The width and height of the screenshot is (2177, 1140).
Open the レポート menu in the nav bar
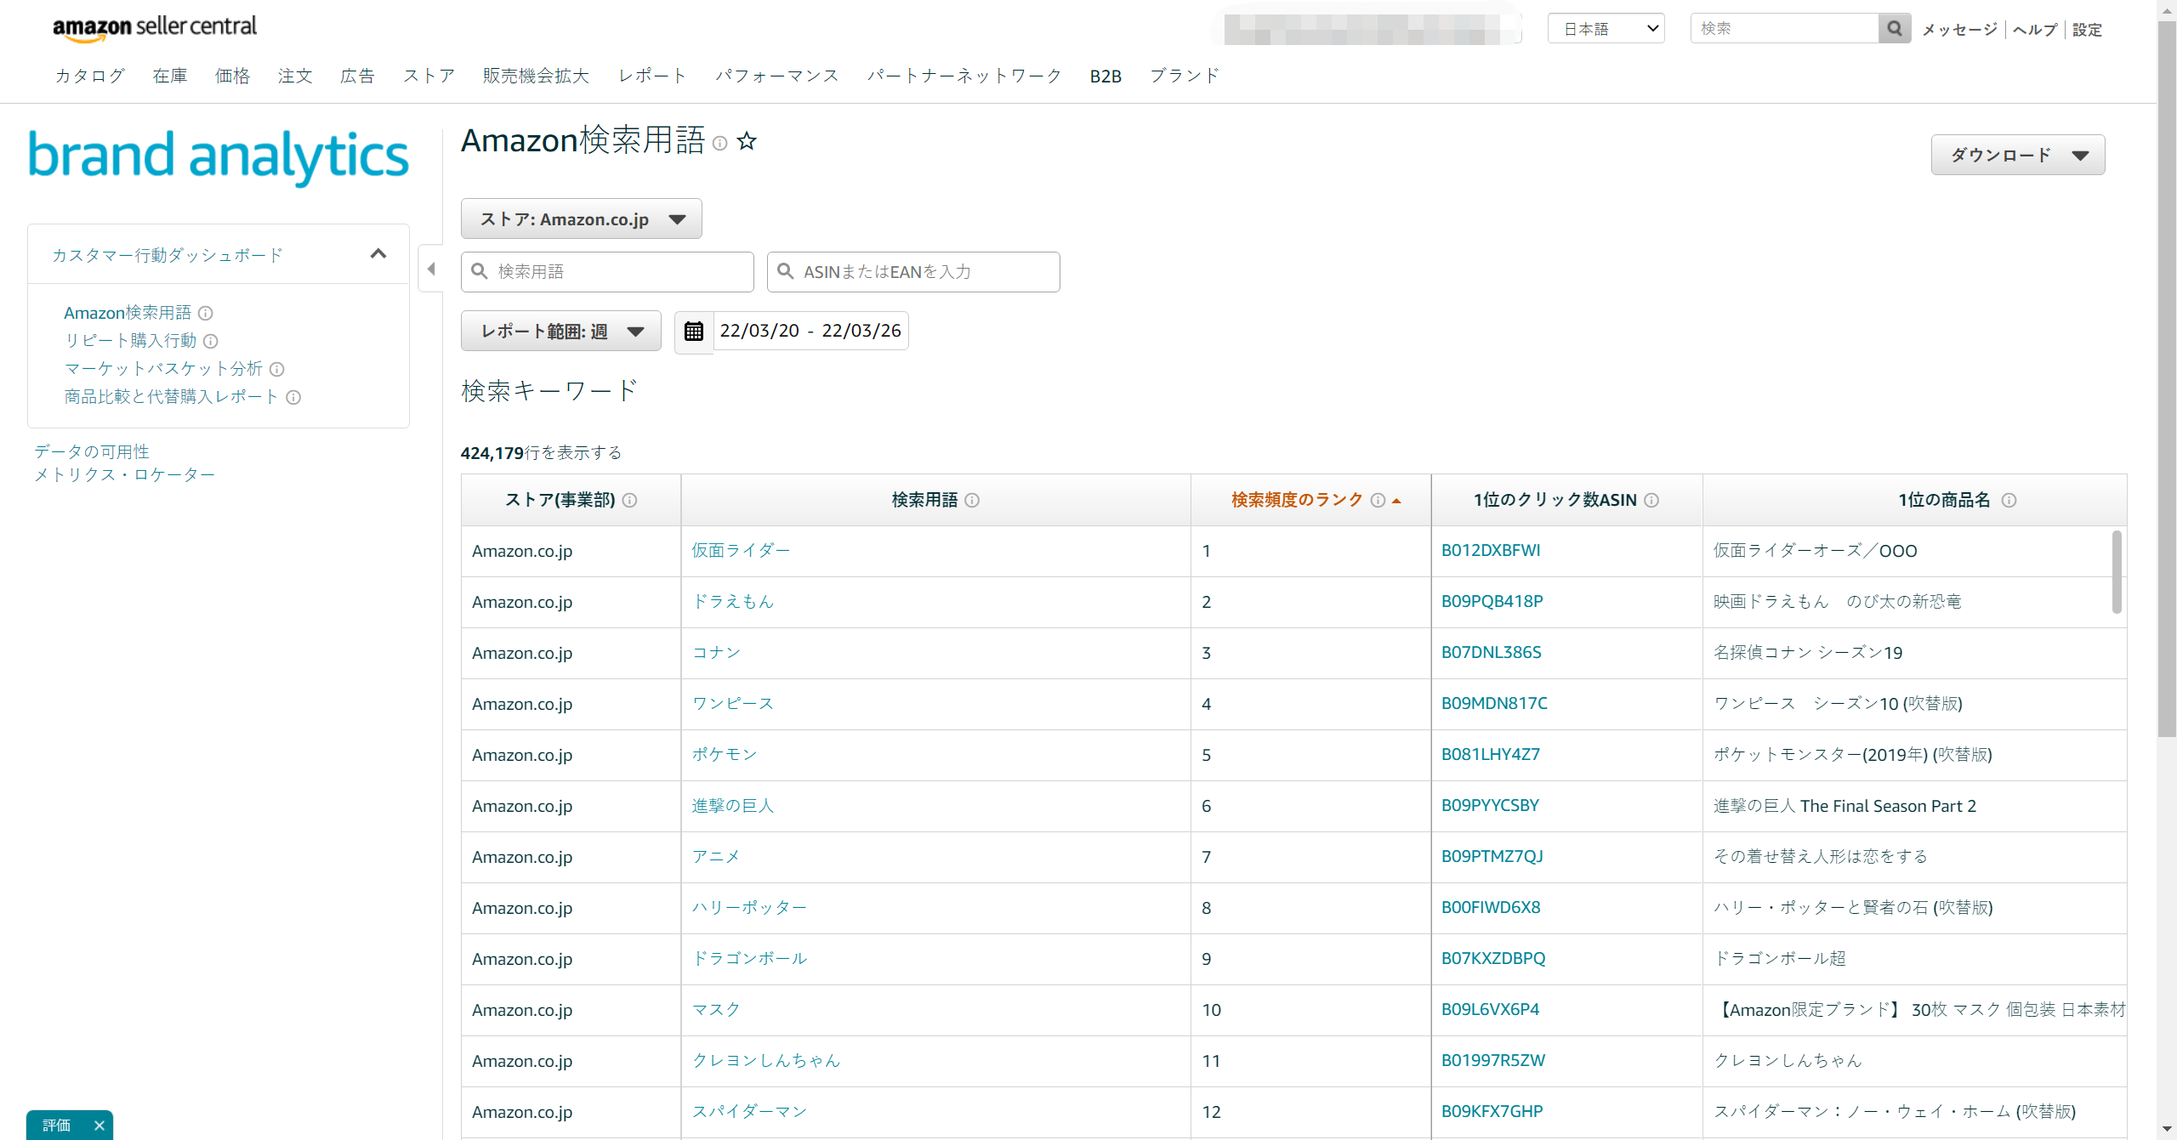pos(652,76)
